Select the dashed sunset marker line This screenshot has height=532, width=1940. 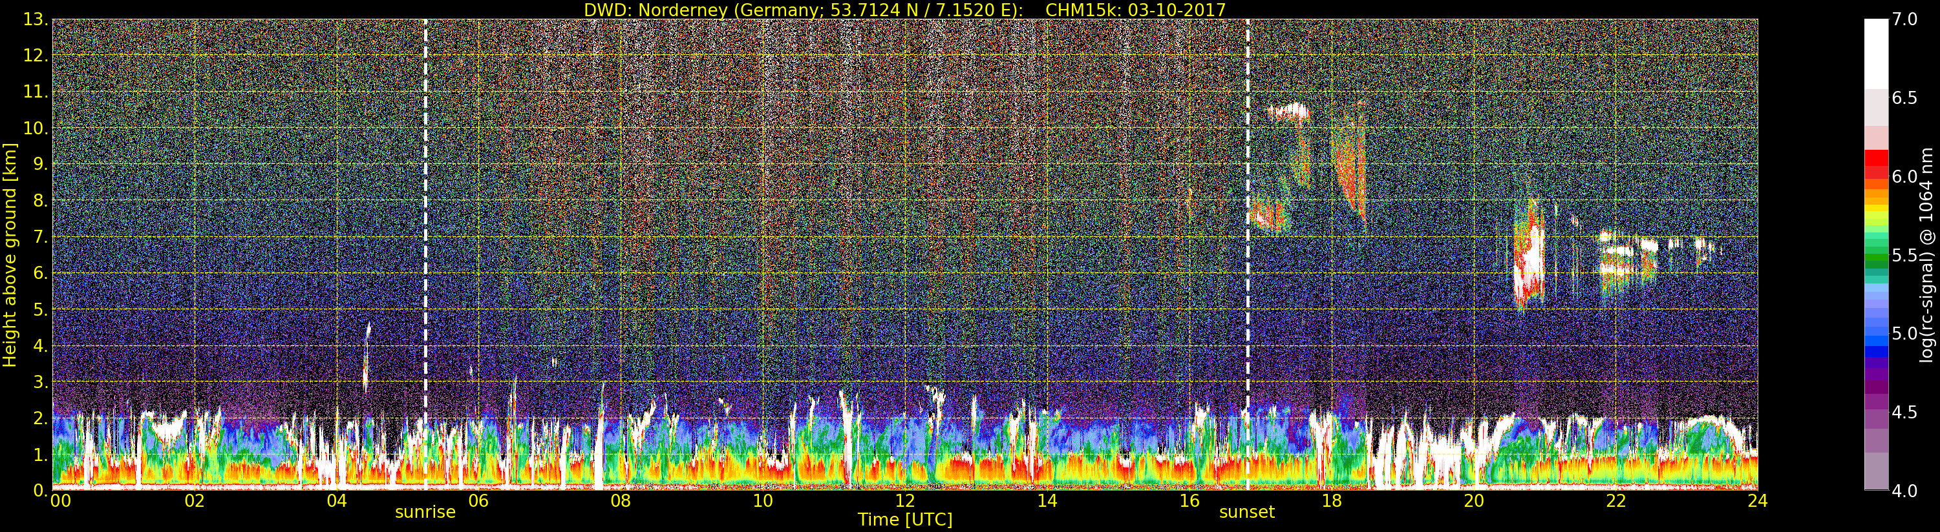[1248, 254]
